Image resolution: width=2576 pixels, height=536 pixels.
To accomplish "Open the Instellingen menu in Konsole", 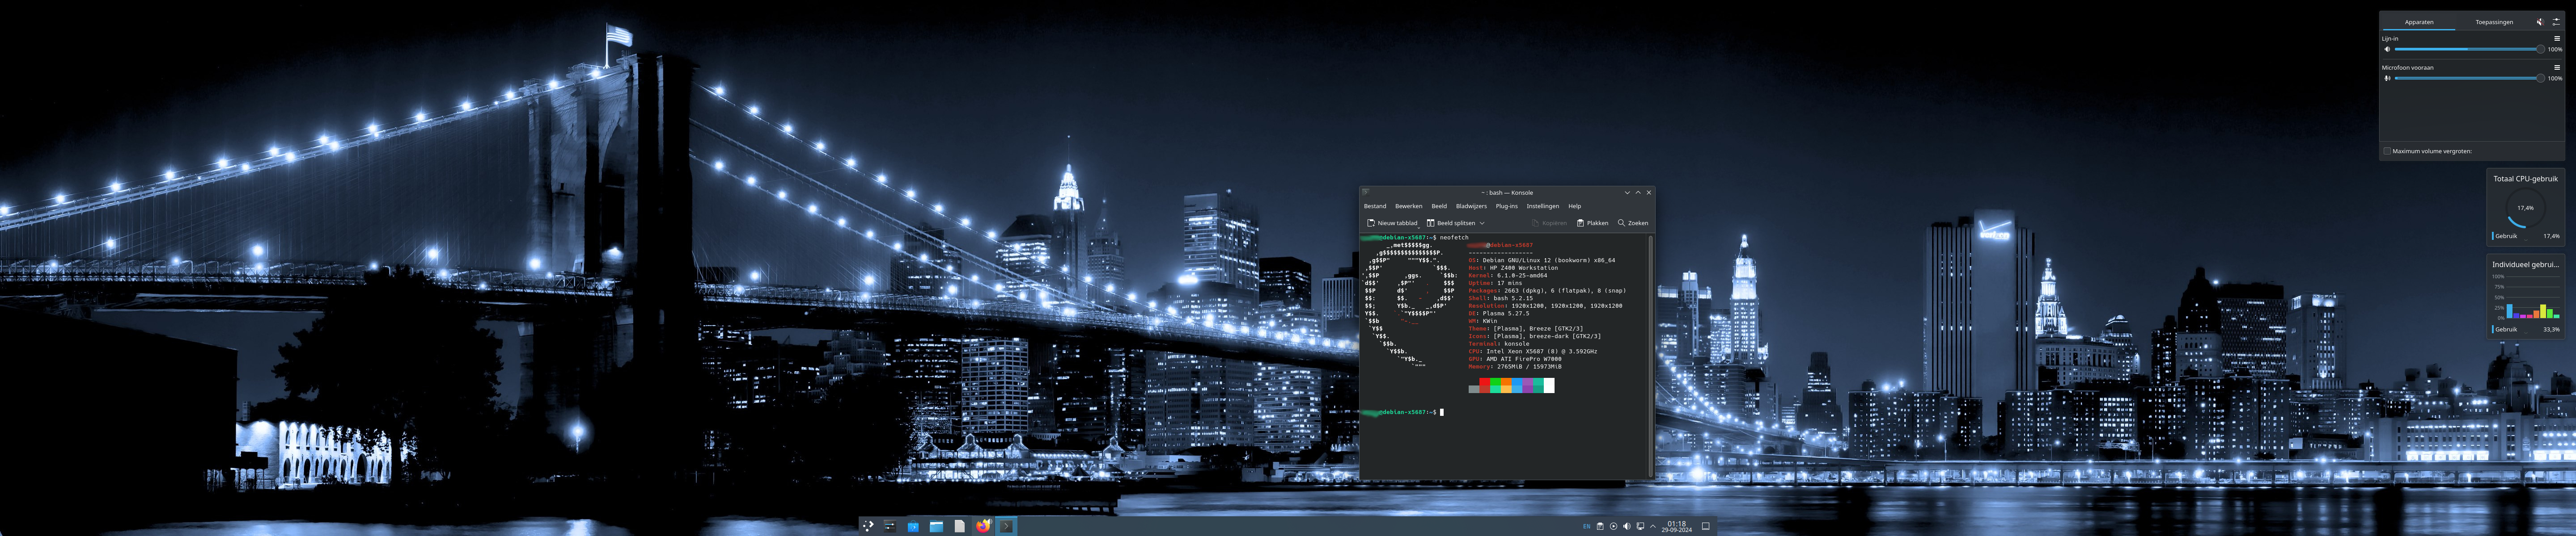I will point(1542,207).
